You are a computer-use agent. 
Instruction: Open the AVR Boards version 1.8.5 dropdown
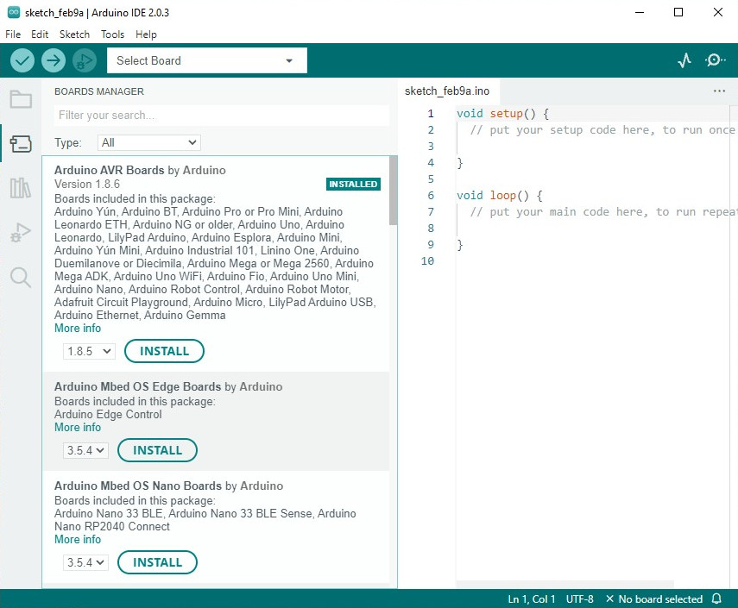click(x=89, y=351)
